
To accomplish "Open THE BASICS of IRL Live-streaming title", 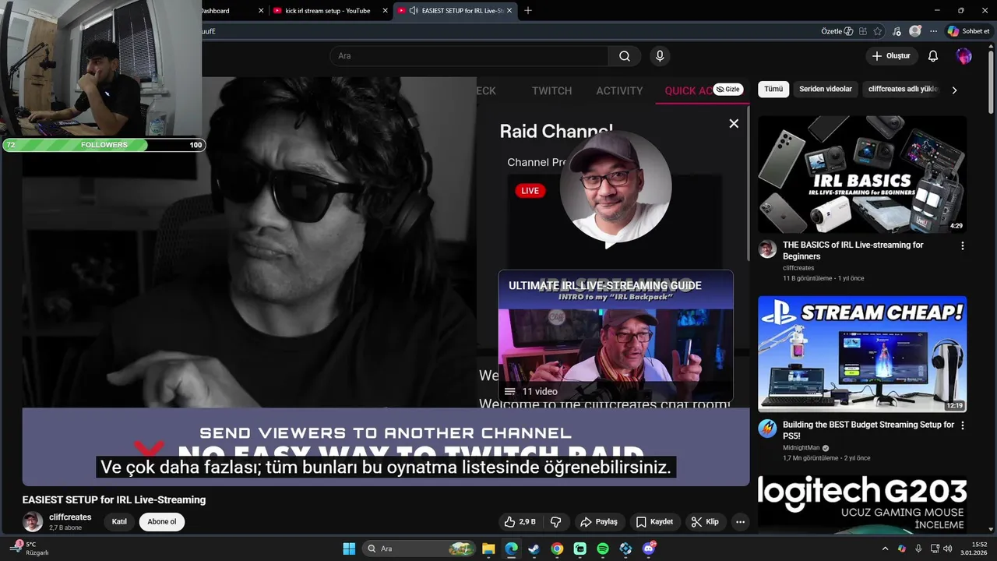I will tap(853, 250).
